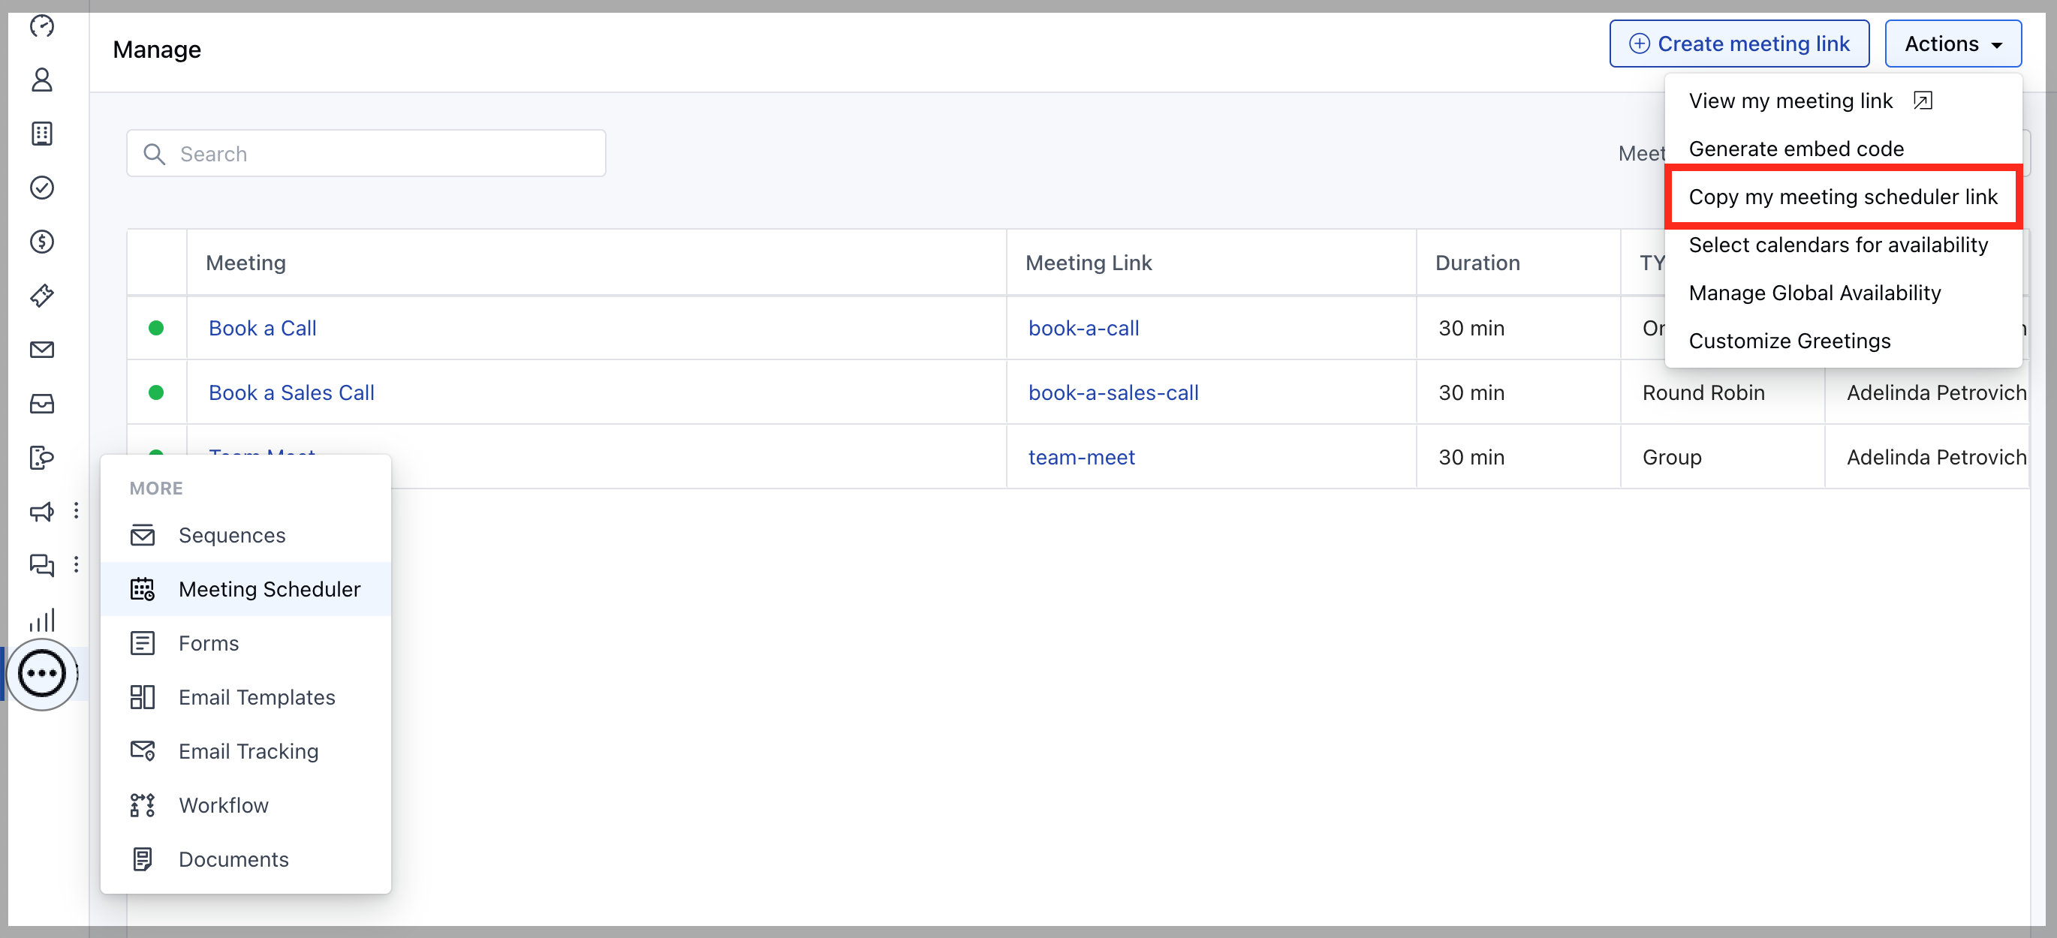Click the circled three-dots More icon
2057x938 pixels.
point(41,673)
